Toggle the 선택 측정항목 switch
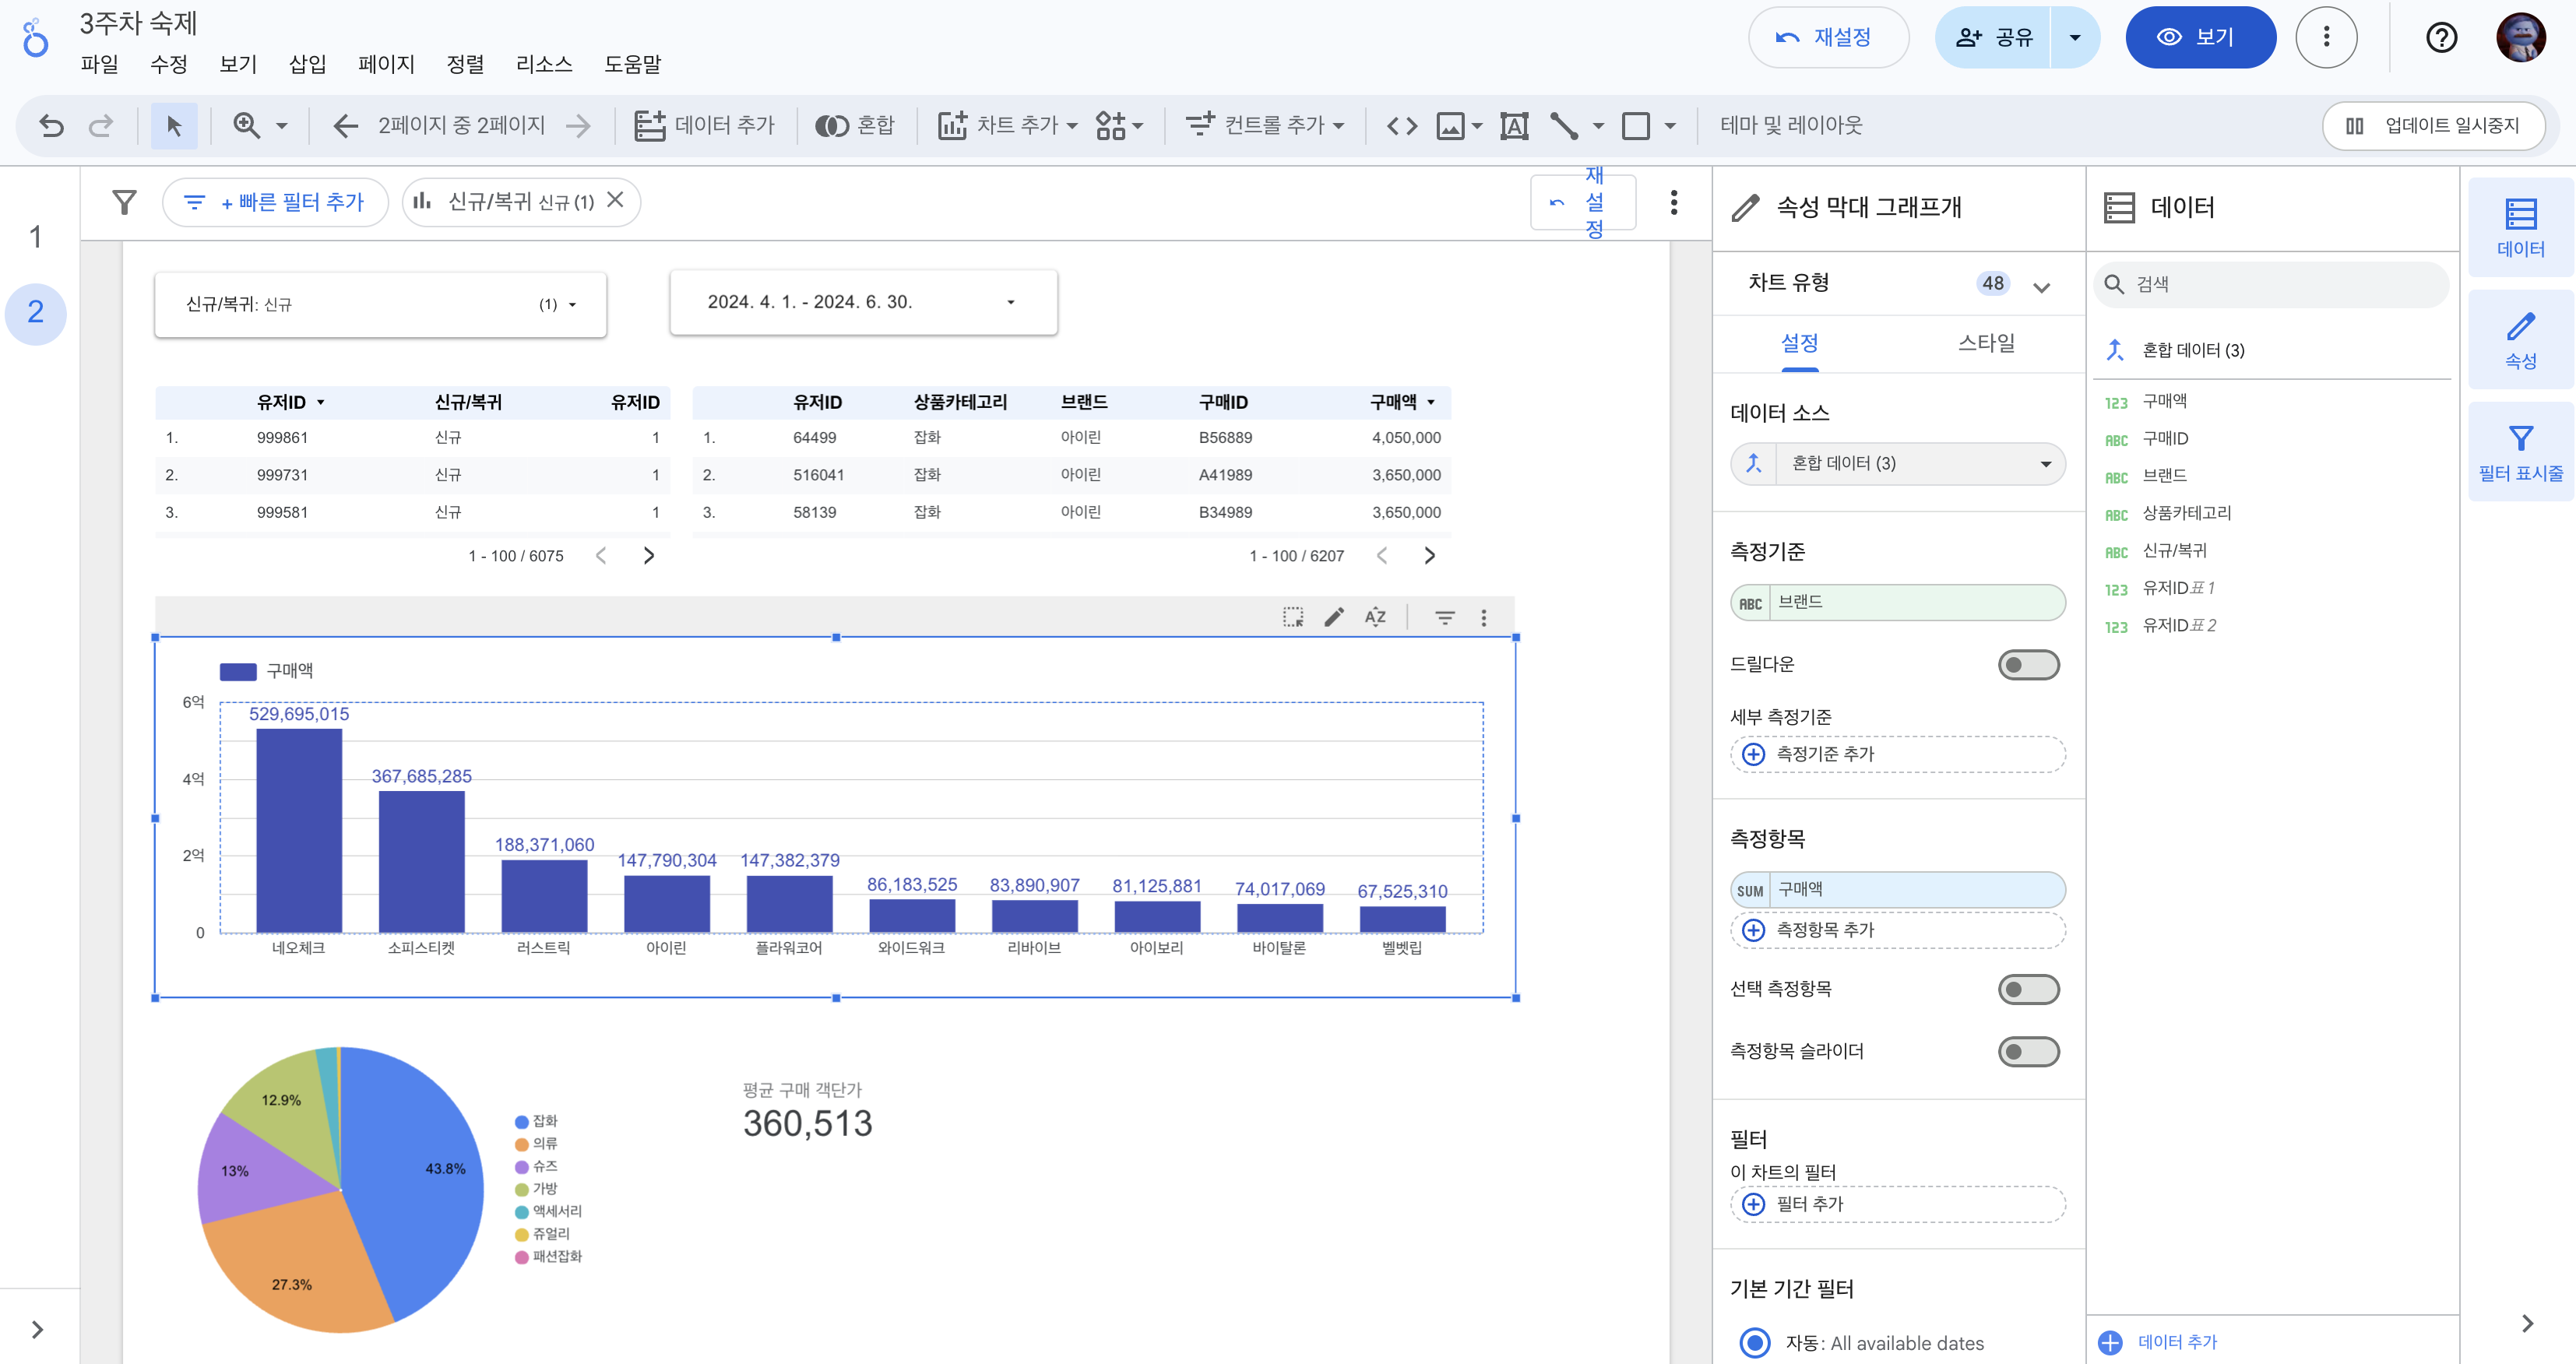Viewport: 2576px width, 1364px height. [2028, 989]
